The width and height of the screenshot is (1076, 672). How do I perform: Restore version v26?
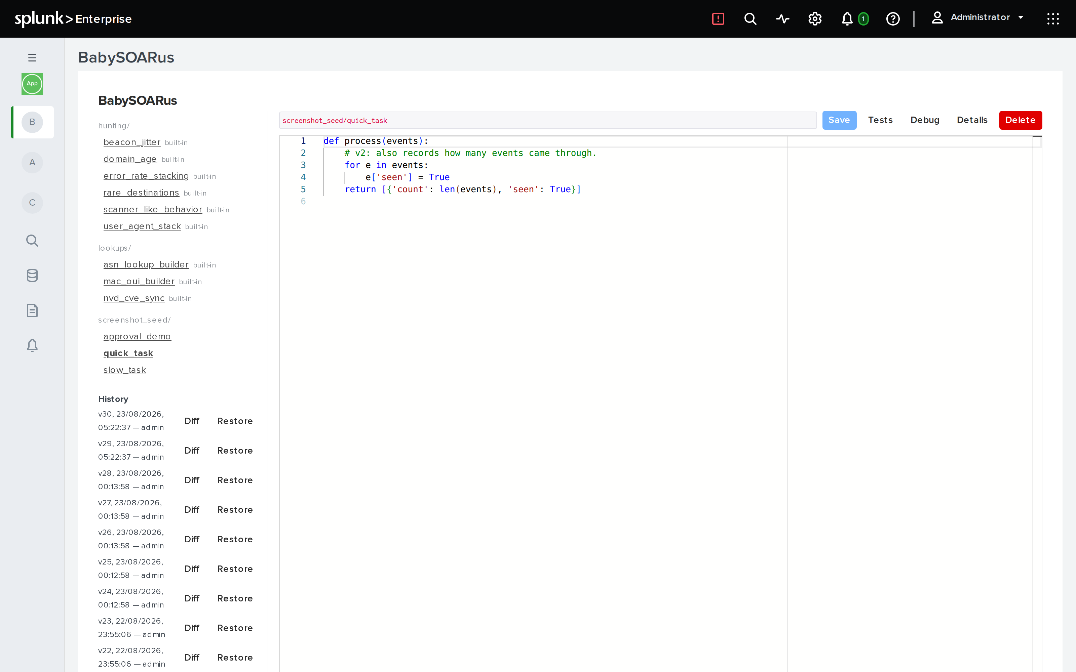pos(235,539)
